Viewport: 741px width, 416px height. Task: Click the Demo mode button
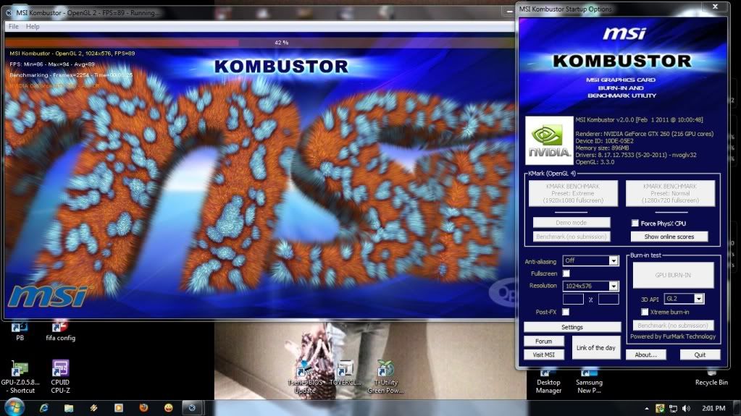point(572,222)
